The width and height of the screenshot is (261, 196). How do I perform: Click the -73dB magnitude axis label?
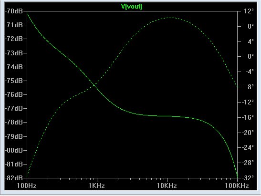14,53
